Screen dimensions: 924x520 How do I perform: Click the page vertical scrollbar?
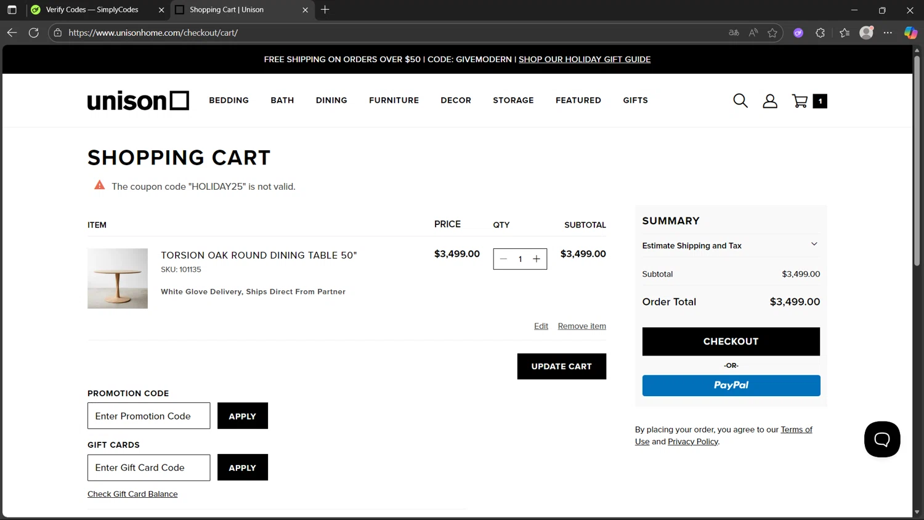[x=917, y=160]
